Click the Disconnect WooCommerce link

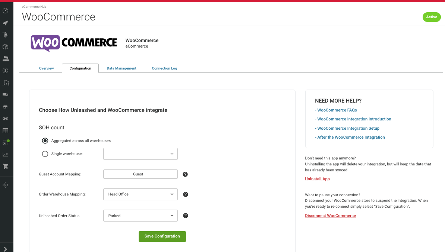point(330,216)
